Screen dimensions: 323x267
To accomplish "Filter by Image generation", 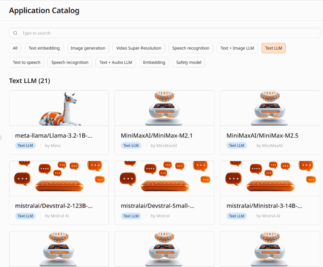I will [x=88, y=48].
